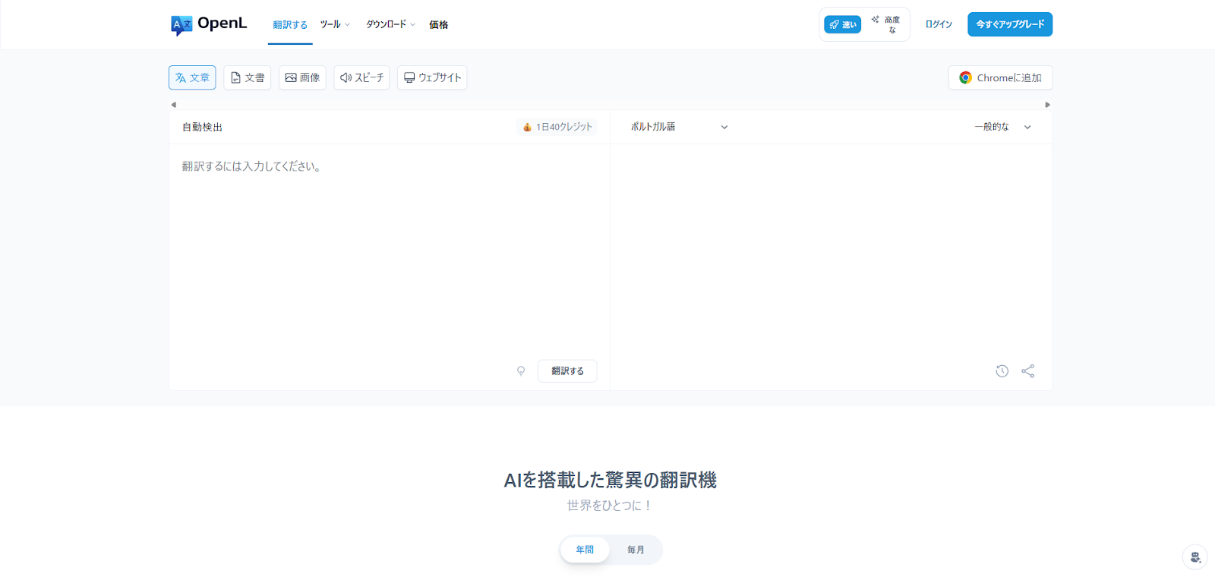This screenshot has width=1215, height=580.
Task: Open the 翻訳する navigation tab
Action: pos(290,25)
